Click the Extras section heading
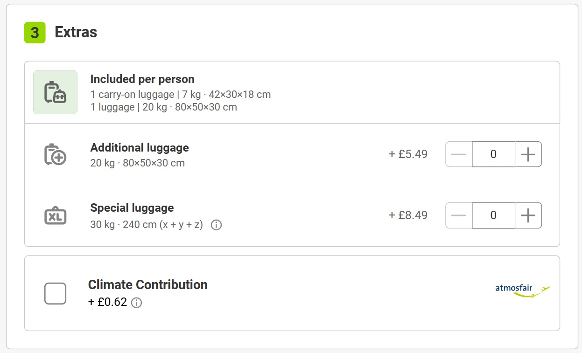 click(76, 32)
